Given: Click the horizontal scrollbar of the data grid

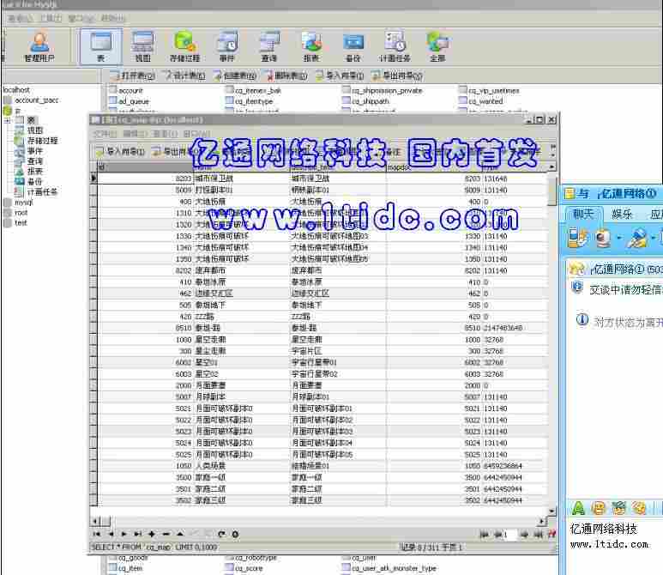Looking at the screenshot, I should tap(317, 521).
